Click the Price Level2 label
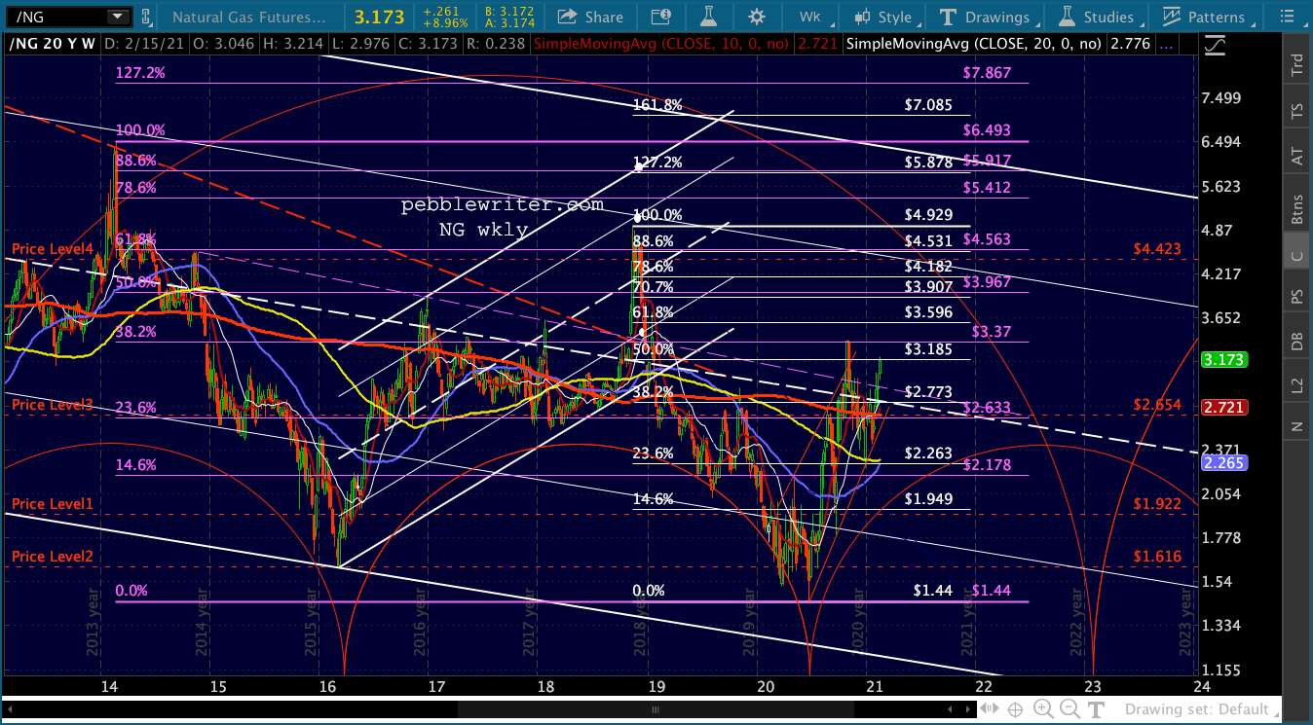The width and height of the screenshot is (1313, 725). pos(53,557)
